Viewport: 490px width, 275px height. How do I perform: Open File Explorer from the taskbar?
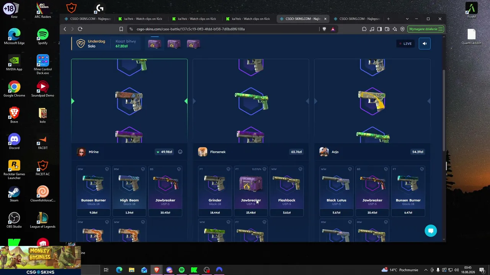131,270
